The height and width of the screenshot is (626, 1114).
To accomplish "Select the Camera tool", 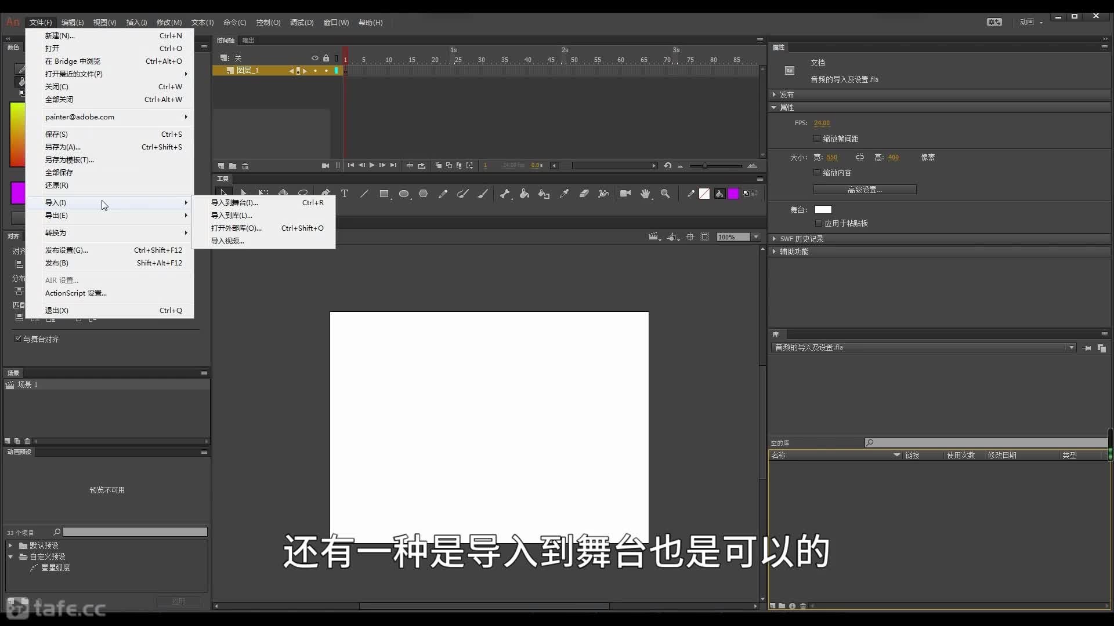I will click(625, 194).
